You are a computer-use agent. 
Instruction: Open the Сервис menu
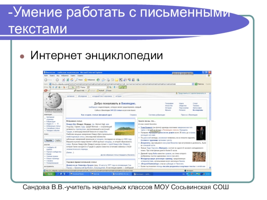[73, 76]
